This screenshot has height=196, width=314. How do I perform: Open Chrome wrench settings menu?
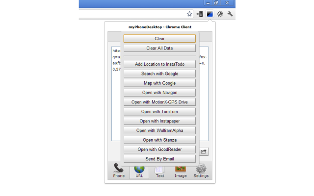(230, 14)
